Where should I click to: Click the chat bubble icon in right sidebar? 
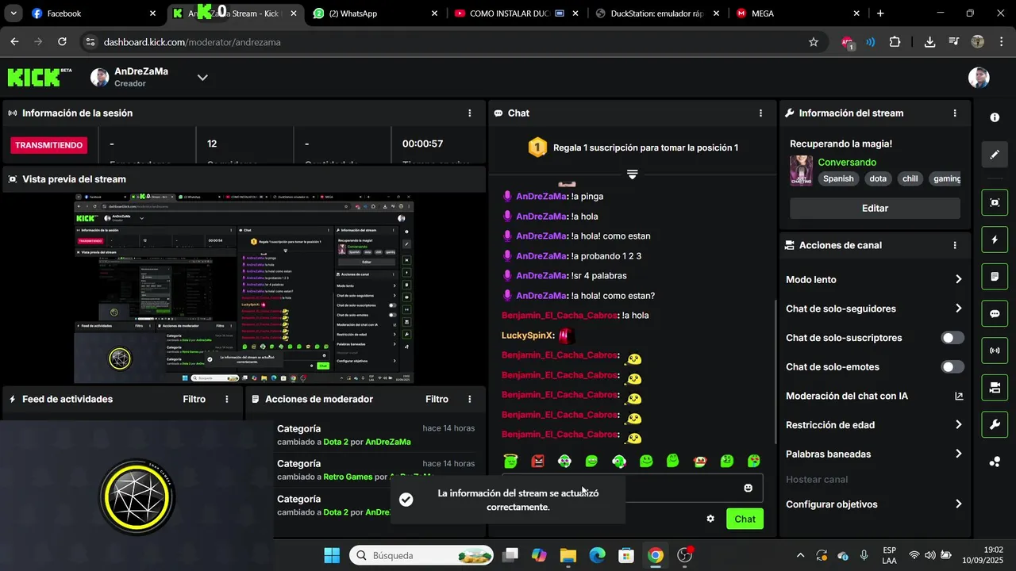point(995,313)
